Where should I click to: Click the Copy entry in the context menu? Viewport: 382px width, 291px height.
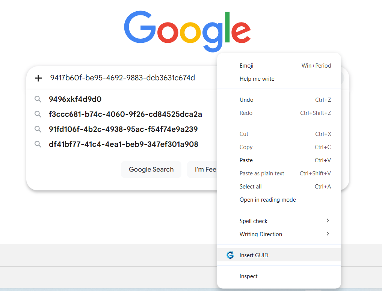pyautogui.click(x=246, y=147)
